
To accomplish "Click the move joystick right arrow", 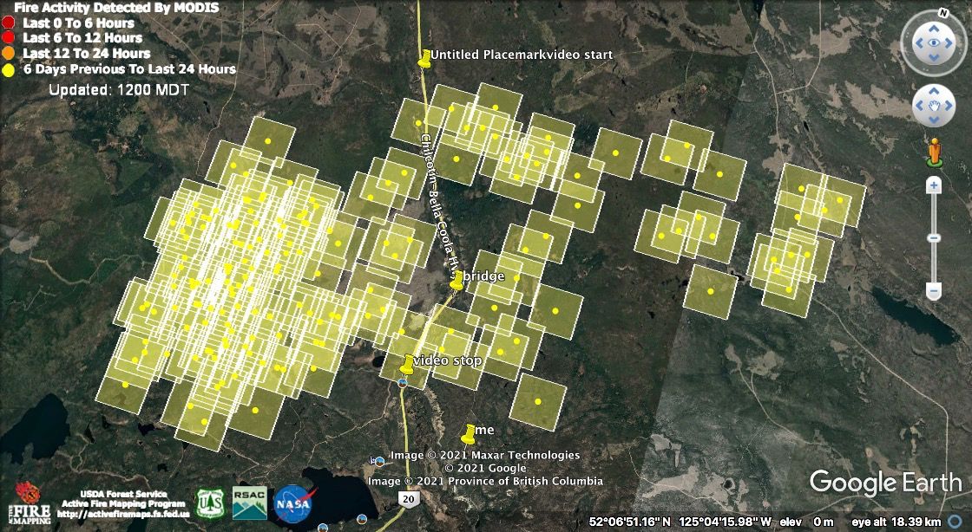I will (x=950, y=106).
